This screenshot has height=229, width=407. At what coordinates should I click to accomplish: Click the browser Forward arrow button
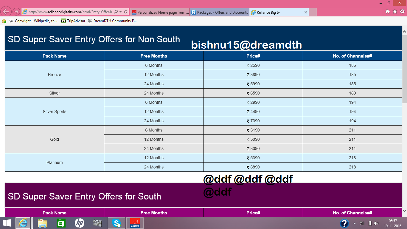(x=16, y=12)
